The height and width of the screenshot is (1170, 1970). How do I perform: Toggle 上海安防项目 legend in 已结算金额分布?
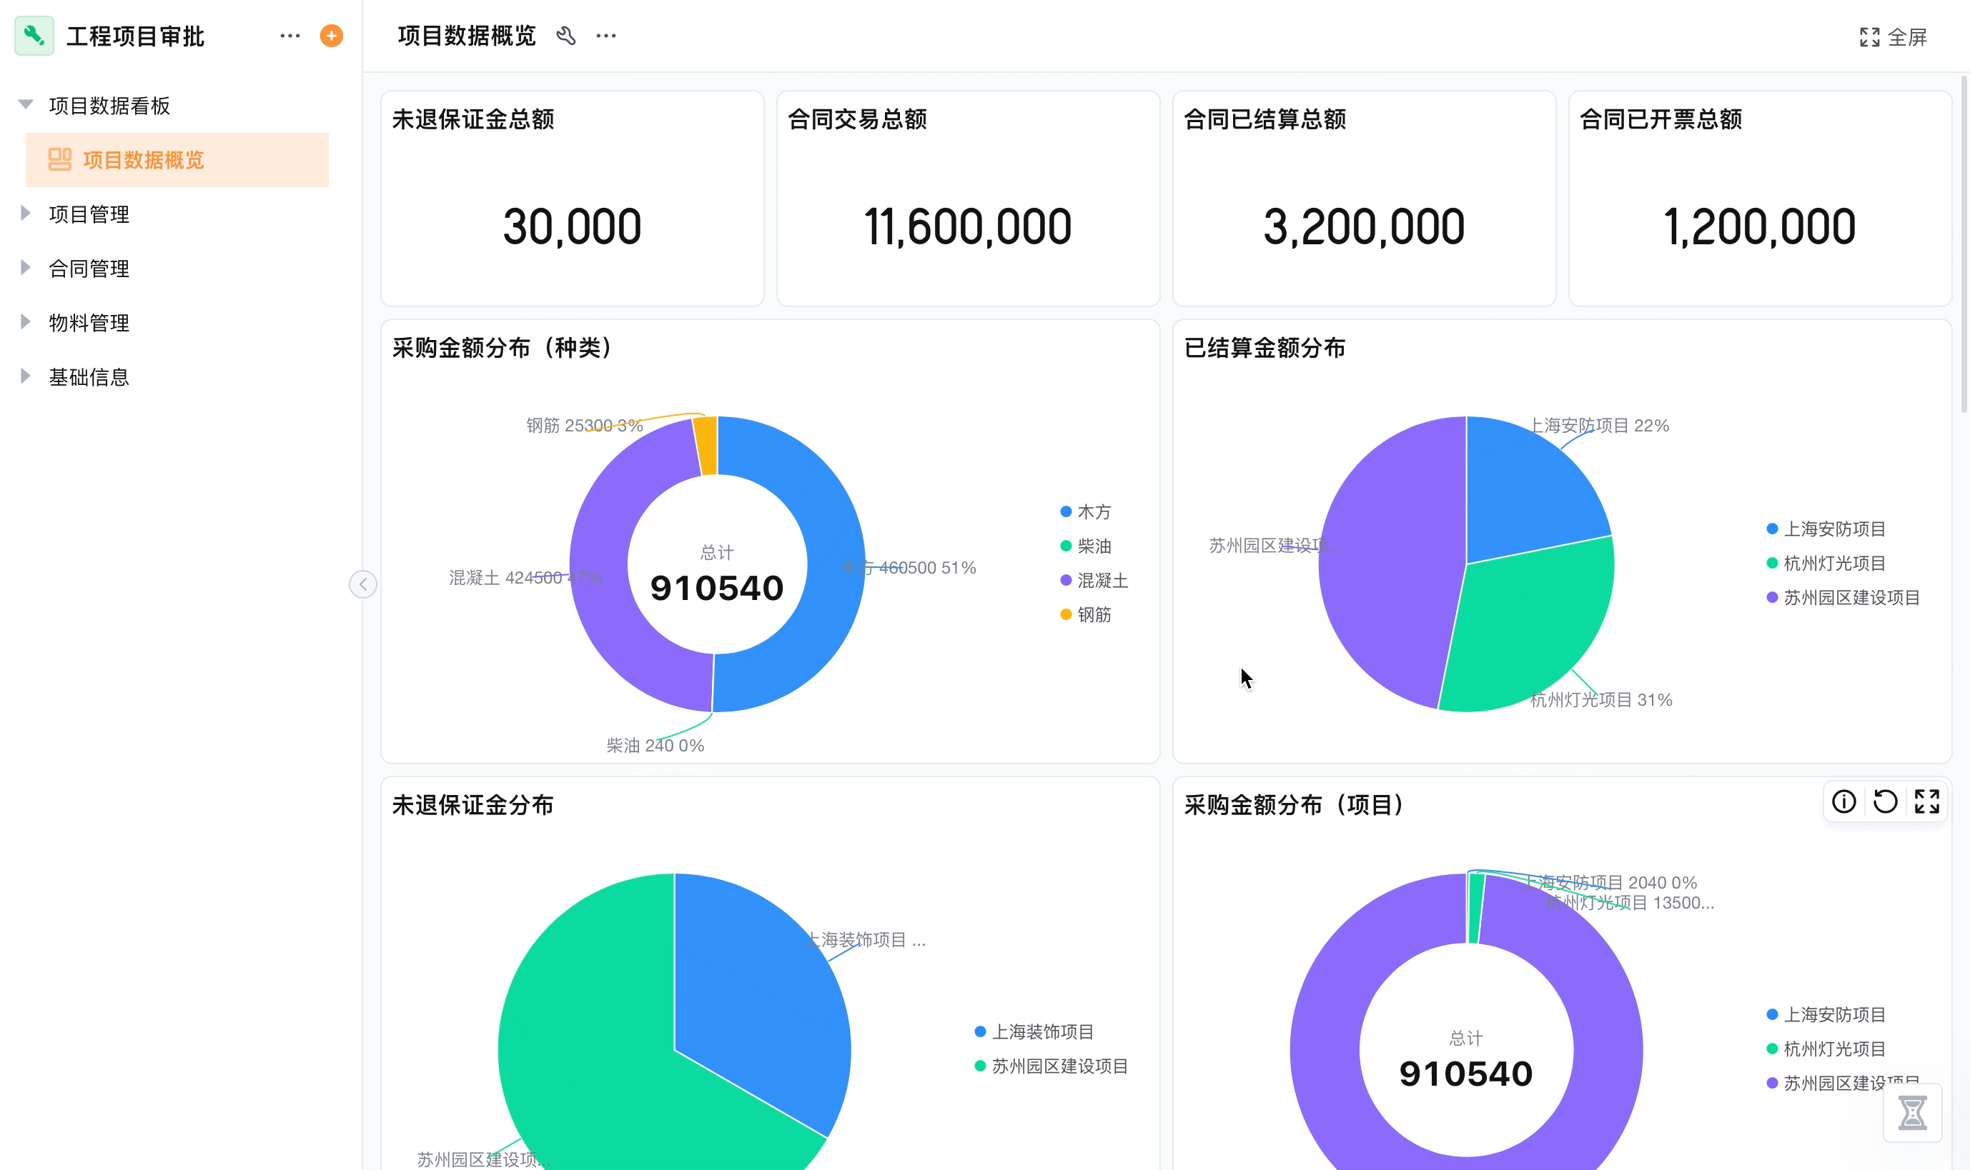1826,529
